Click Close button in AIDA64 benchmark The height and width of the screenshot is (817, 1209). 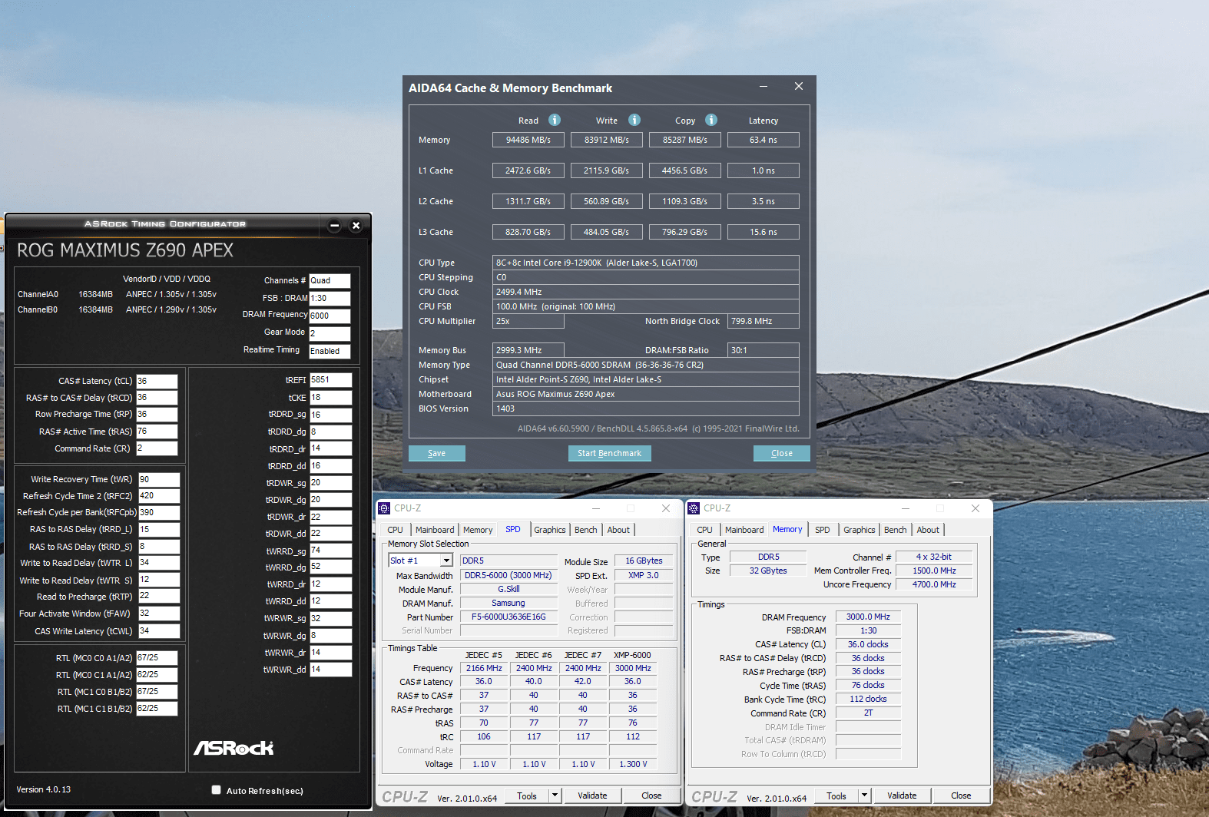782,453
